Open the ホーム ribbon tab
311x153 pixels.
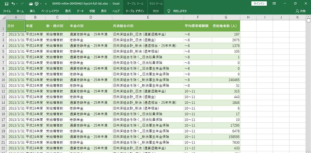click(x=20, y=11)
